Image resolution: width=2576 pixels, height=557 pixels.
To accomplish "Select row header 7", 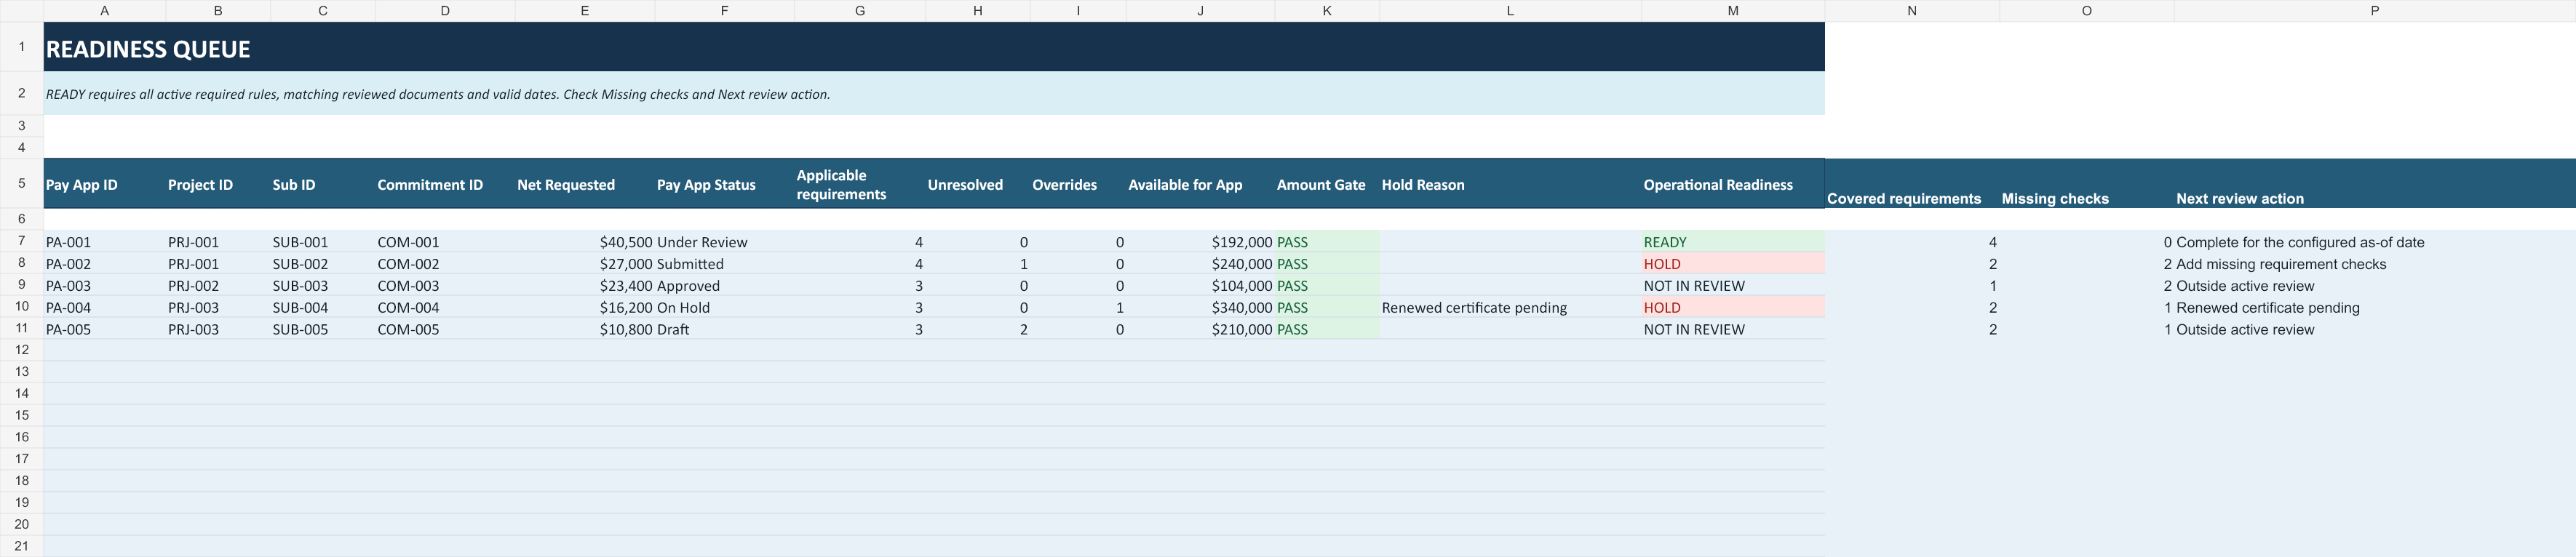I will (x=21, y=241).
